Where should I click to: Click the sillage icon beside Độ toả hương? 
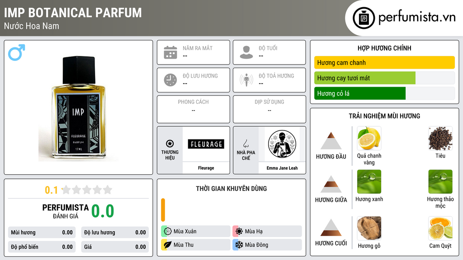click(246, 80)
